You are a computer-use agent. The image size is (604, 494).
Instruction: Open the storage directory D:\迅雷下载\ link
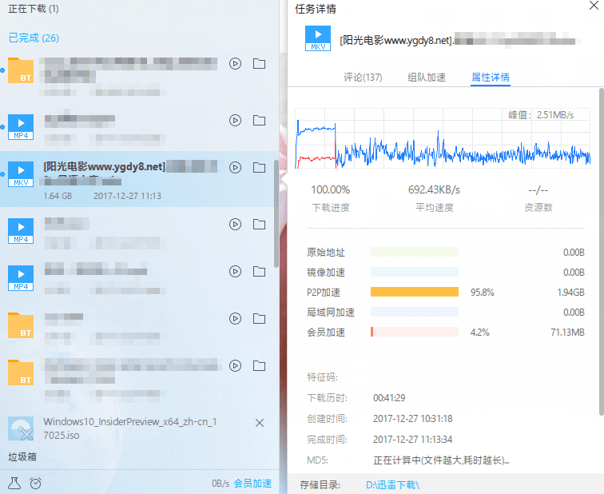(392, 484)
